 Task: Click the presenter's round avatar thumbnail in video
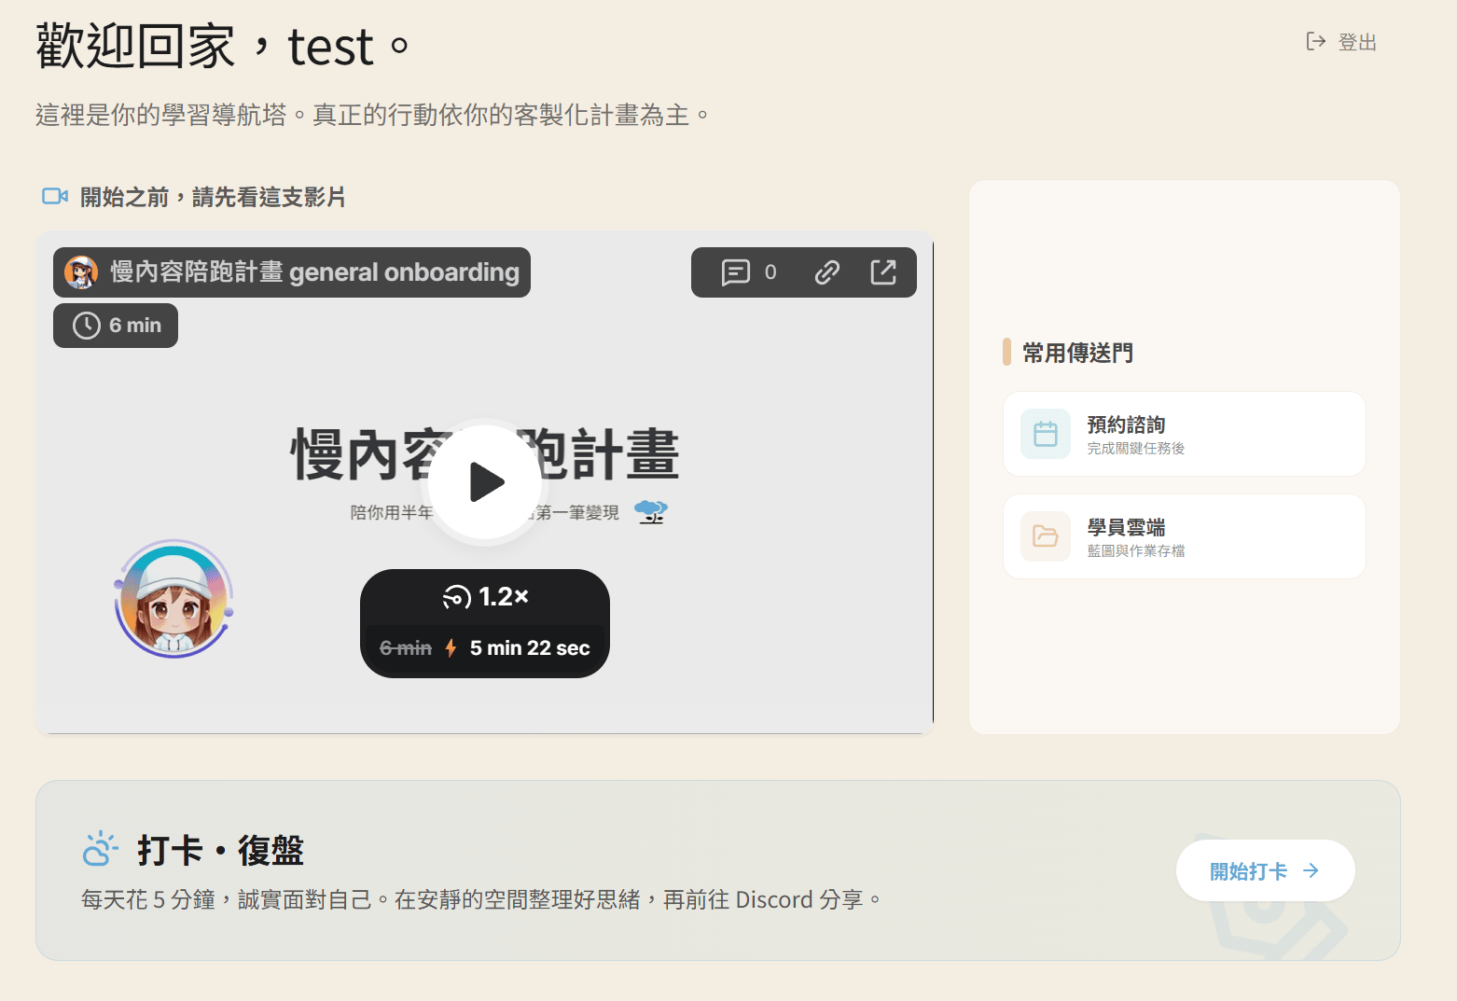tap(173, 599)
